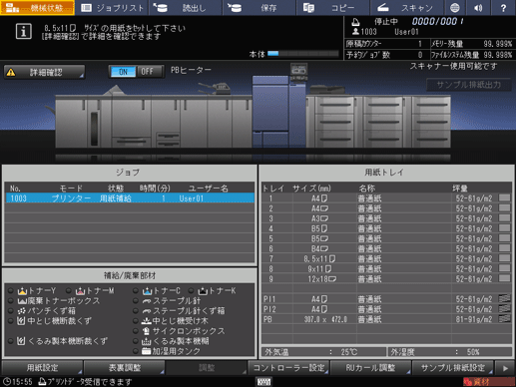Open 詳細確認 warning details

point(44,72)
